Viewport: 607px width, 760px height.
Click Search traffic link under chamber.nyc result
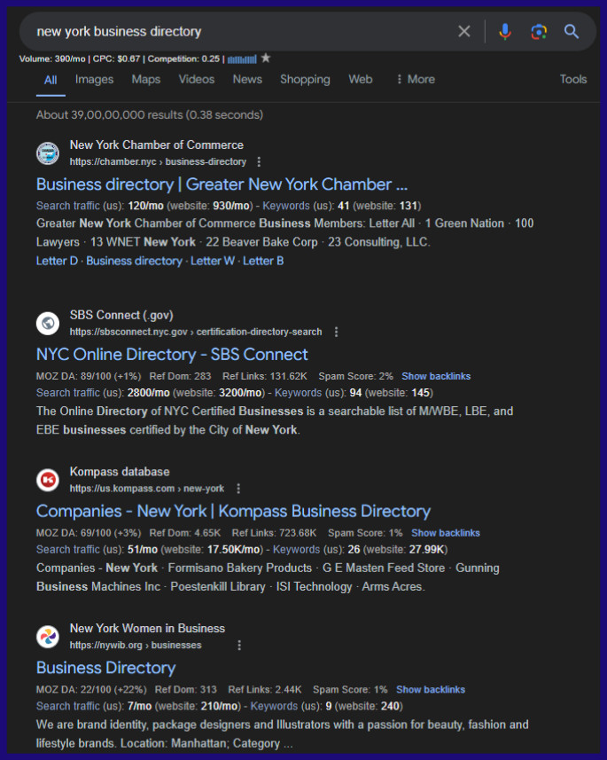tap(68, 206)
